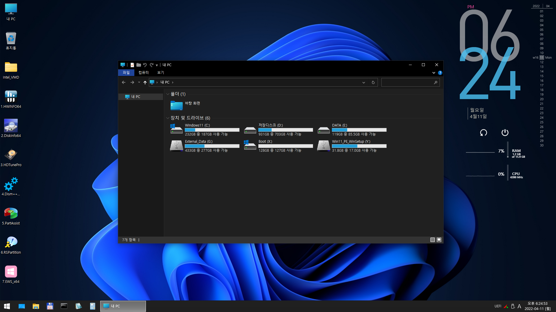Click the properties icon in title bar
This screenshot has width=556, height=312.
(132, 65)
